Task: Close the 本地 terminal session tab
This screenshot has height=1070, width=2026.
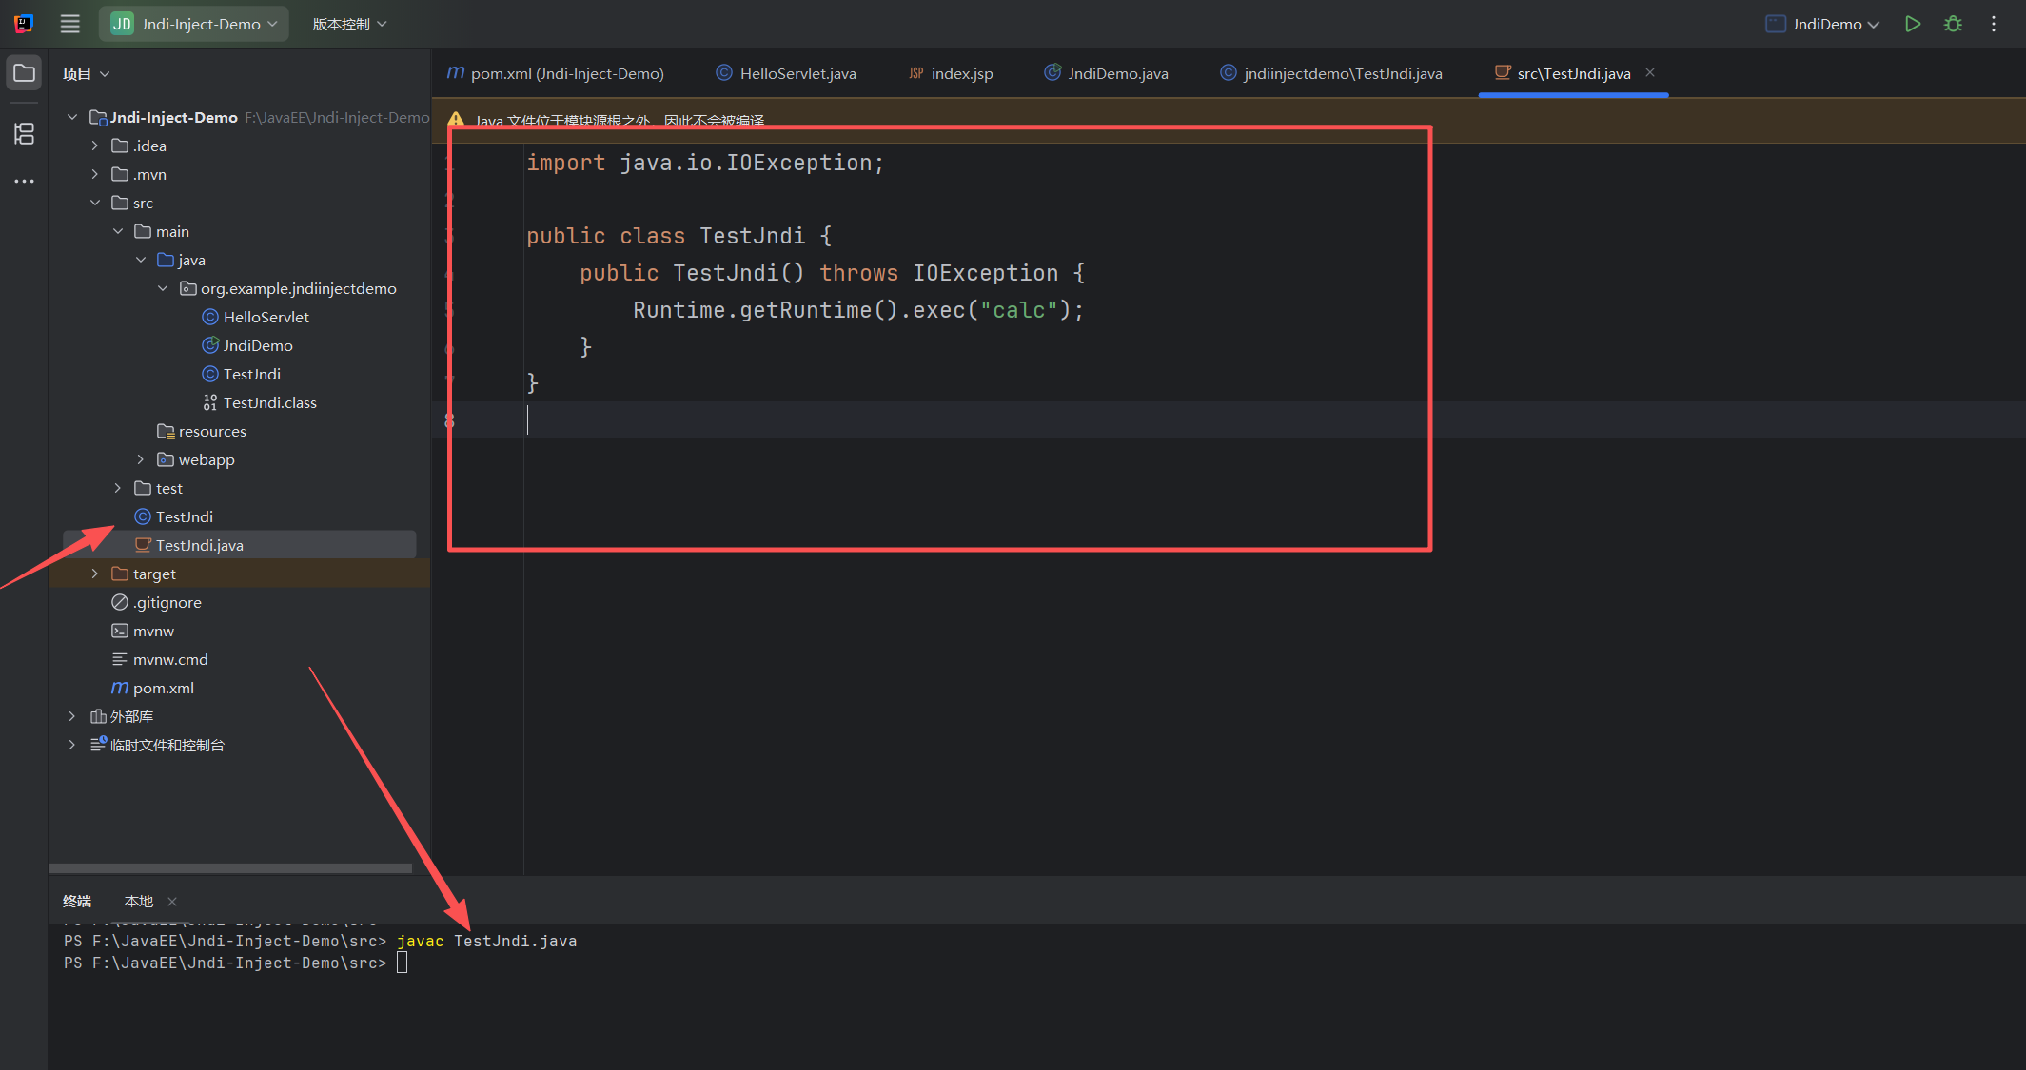Action: pyautogui.click(x=172, y=902)
